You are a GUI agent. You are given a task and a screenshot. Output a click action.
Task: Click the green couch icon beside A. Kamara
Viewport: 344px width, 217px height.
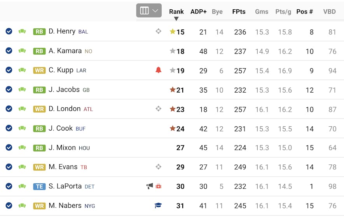(x=22, y=51)
